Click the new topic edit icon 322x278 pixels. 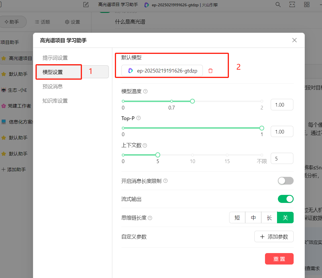pos(86,5)
